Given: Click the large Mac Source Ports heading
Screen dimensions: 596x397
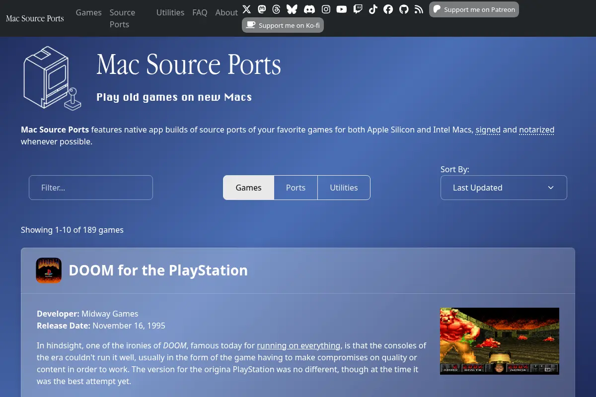Looking at the screenshot, I should click(x=189, y=65).
